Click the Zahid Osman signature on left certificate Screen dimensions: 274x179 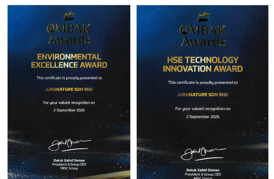70,145
